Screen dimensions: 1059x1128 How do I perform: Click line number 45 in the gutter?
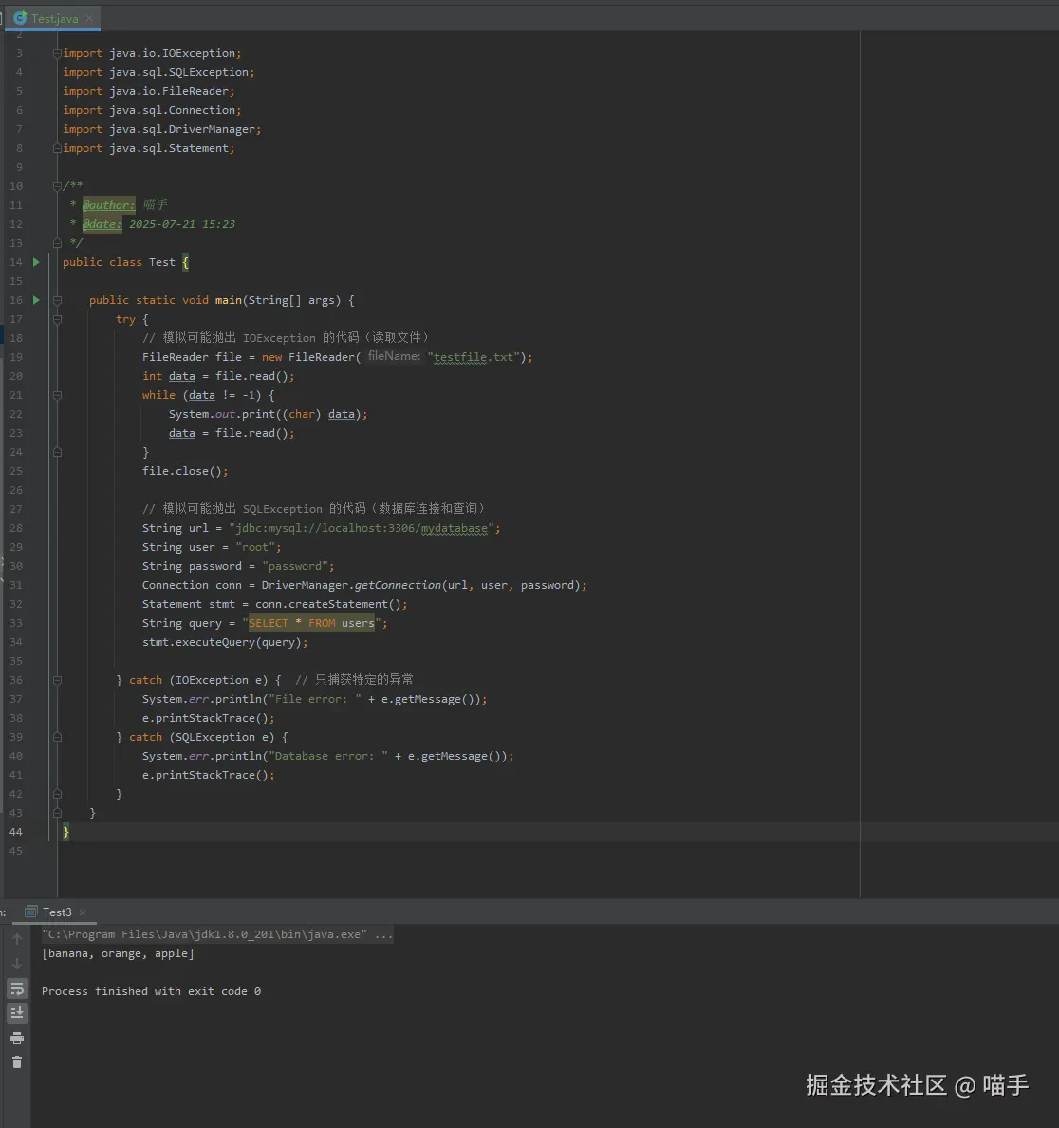point(15,851)
